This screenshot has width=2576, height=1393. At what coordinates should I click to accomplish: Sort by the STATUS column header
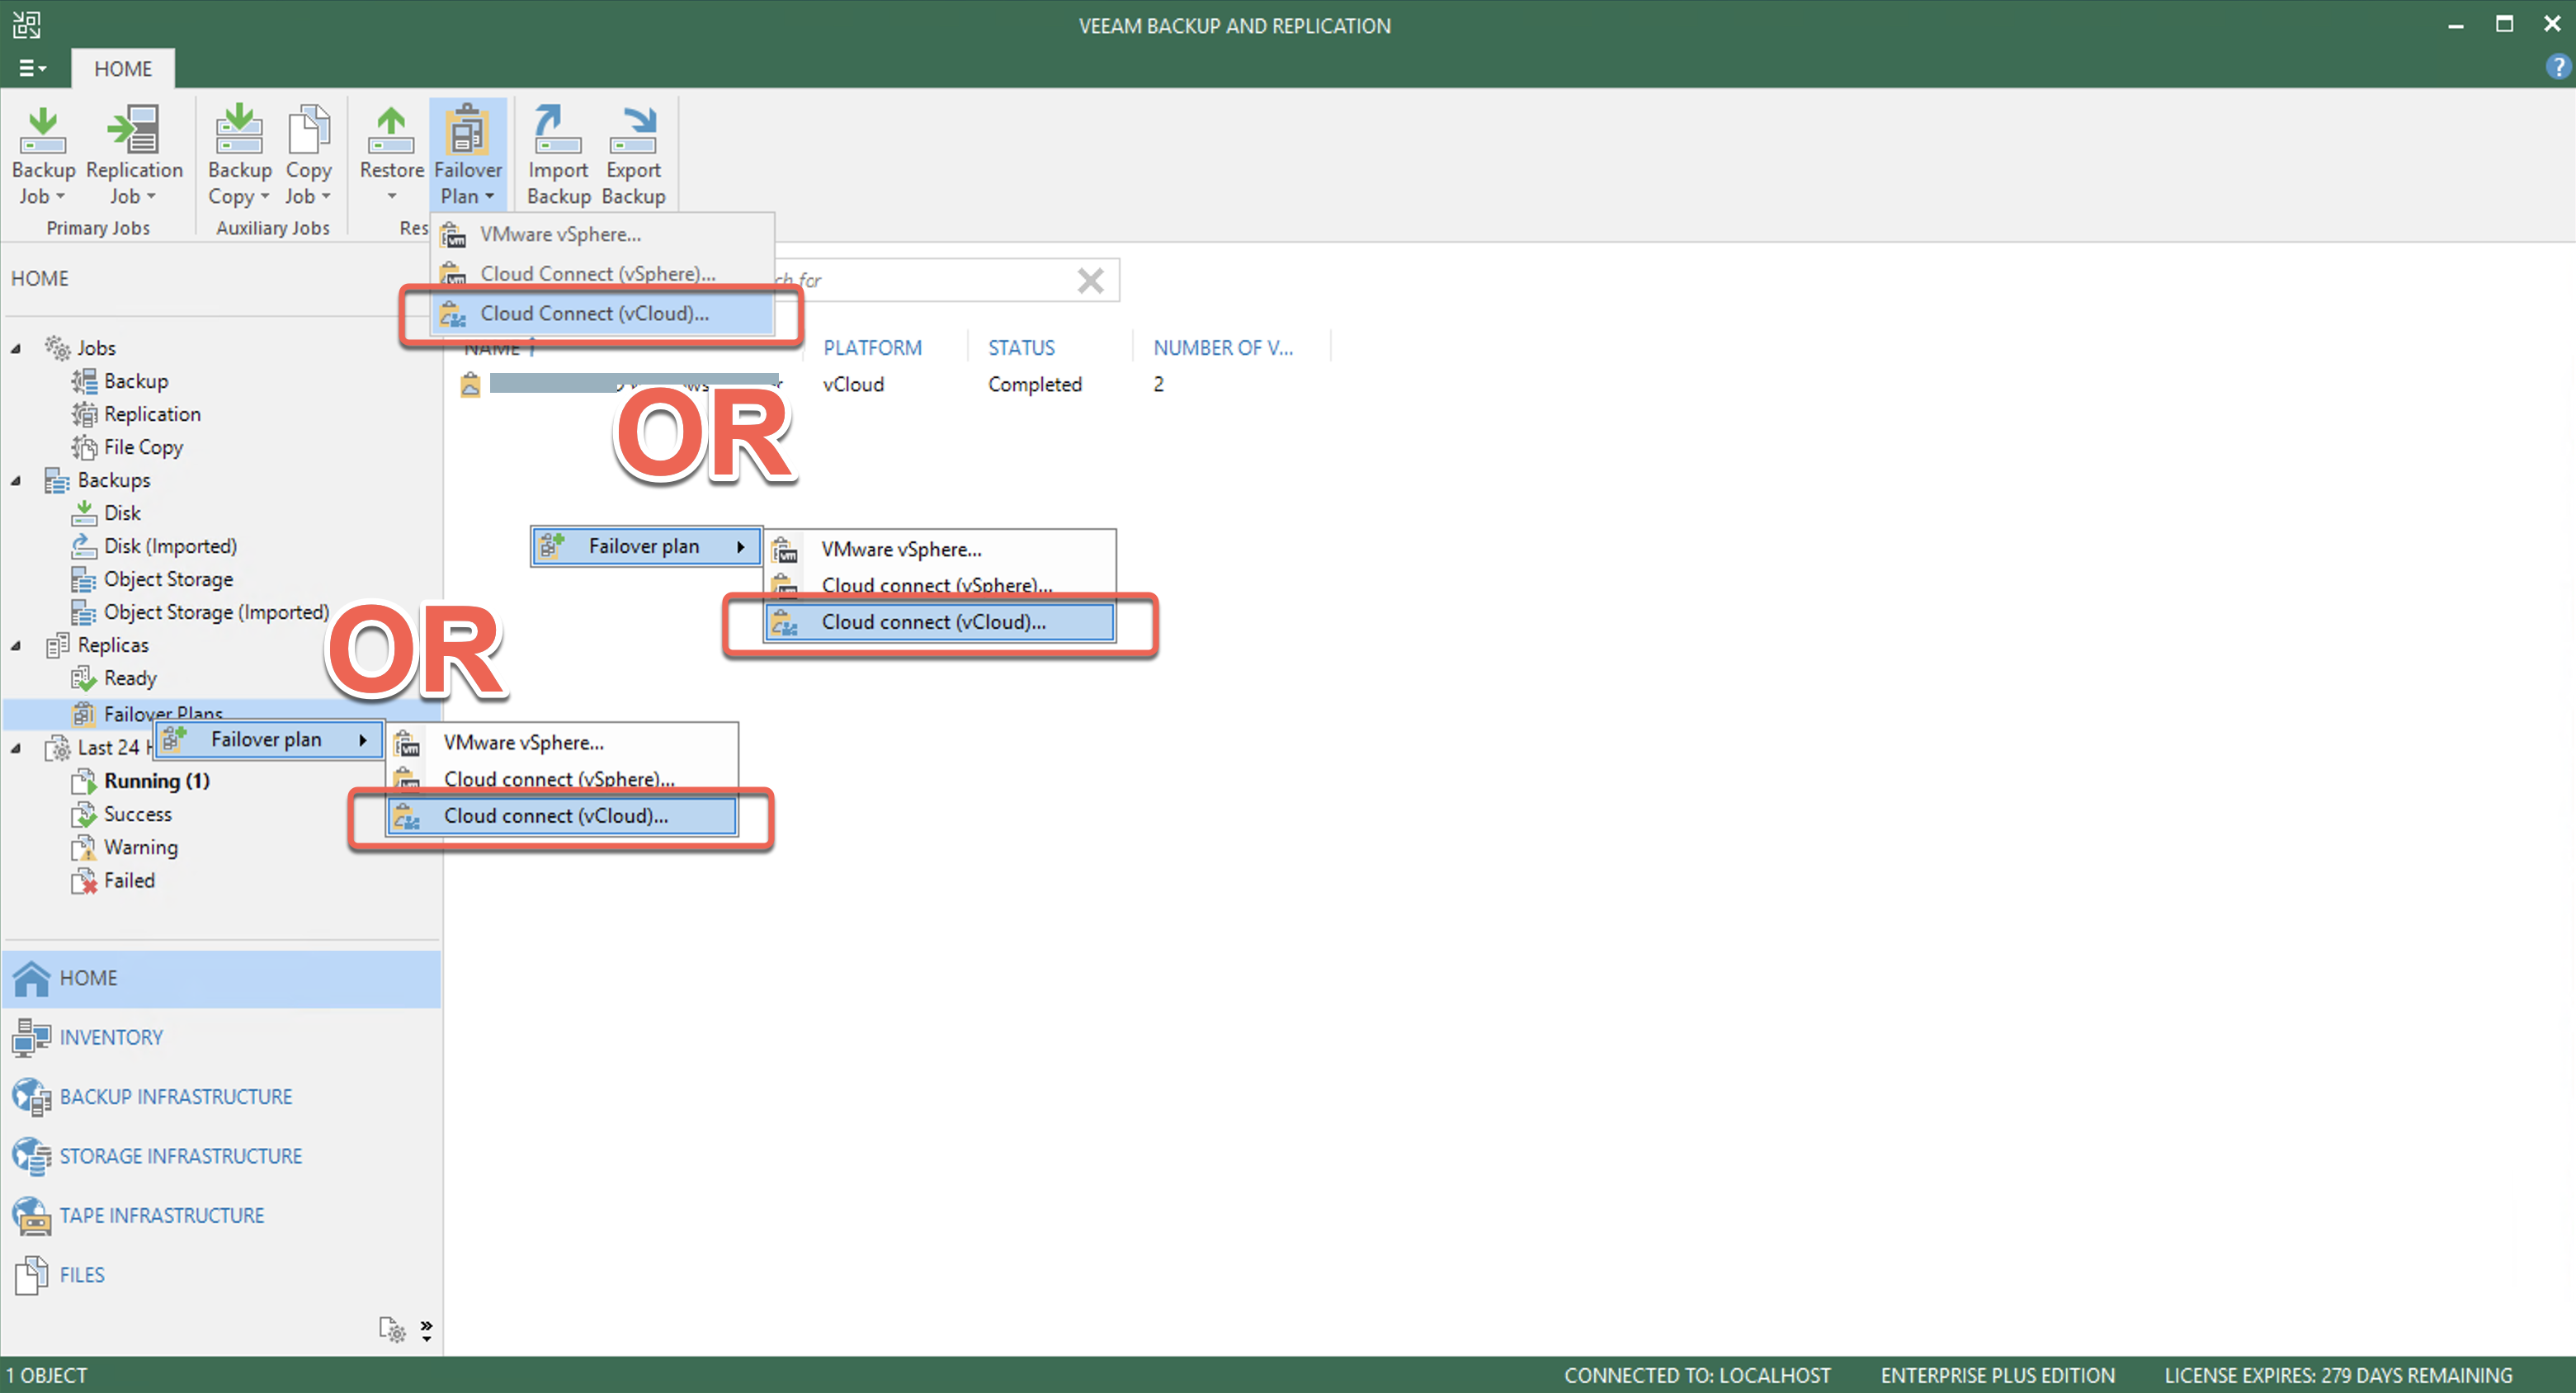pos(1021,348)
